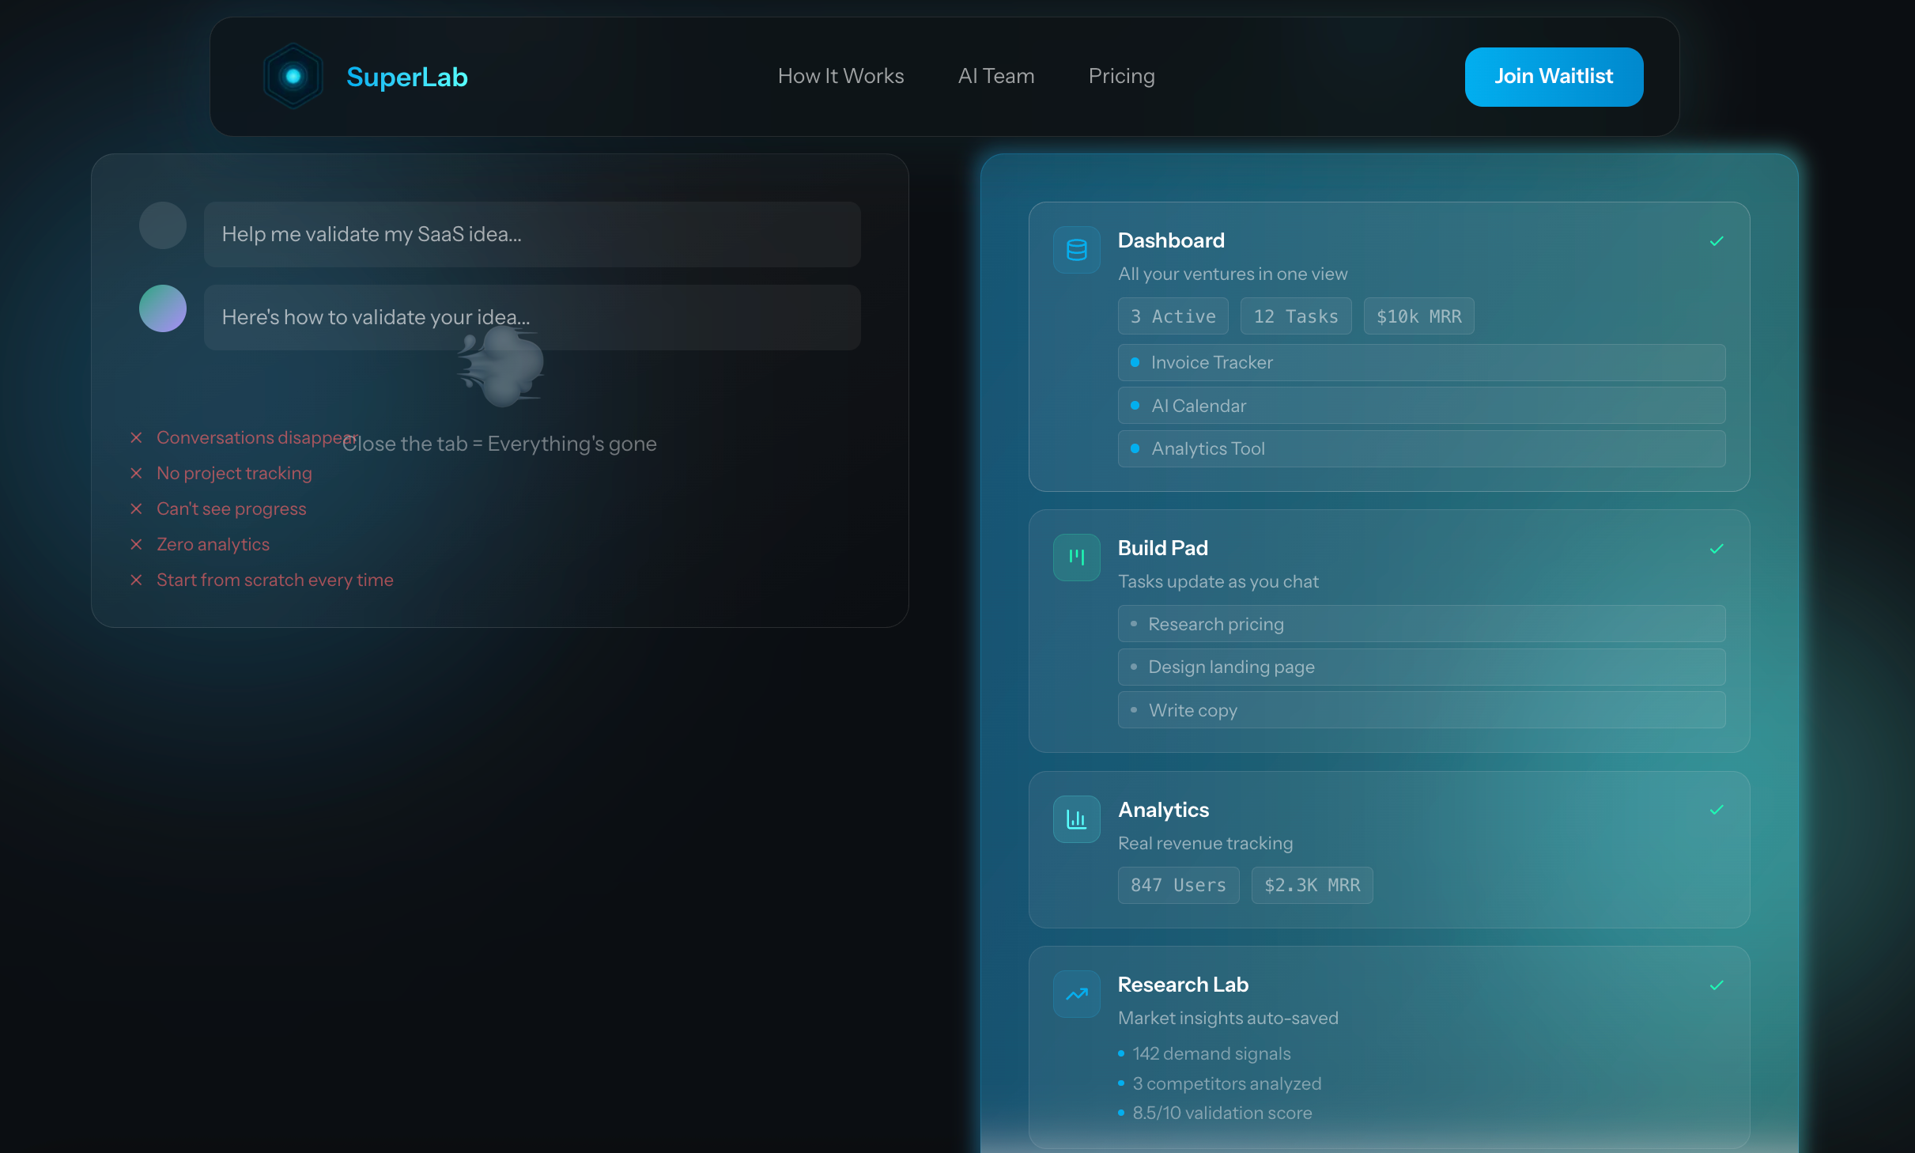Go to the Pricing nav link
Screen dimensions: 1915x1153
point(1121,76)
